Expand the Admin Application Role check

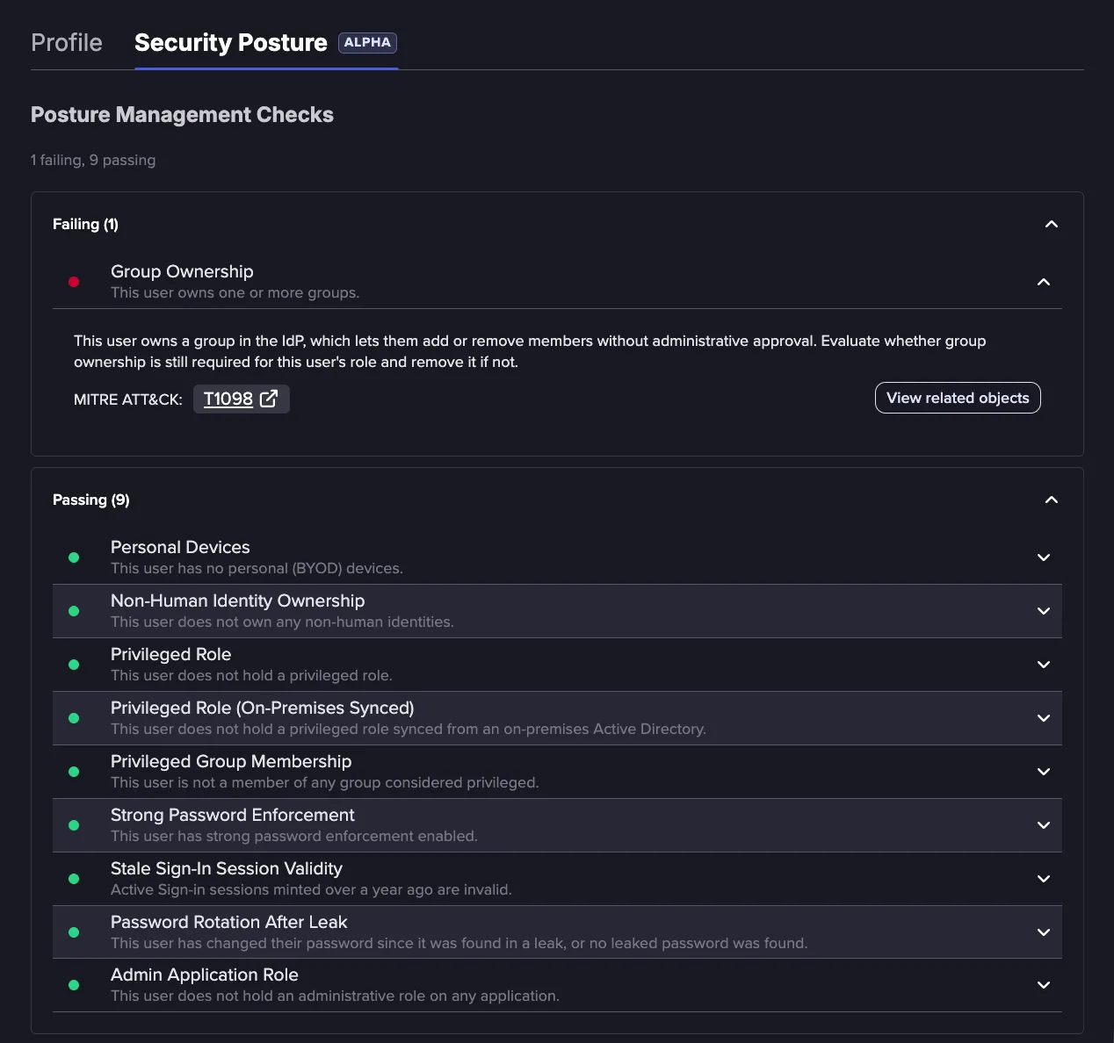point(1044,985)
